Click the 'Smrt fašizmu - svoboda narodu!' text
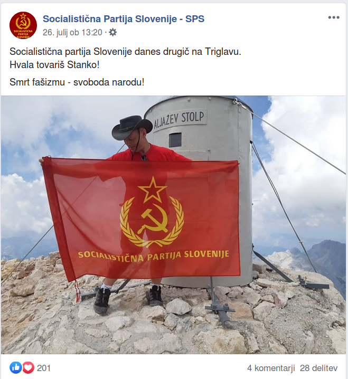 point(77,82)
